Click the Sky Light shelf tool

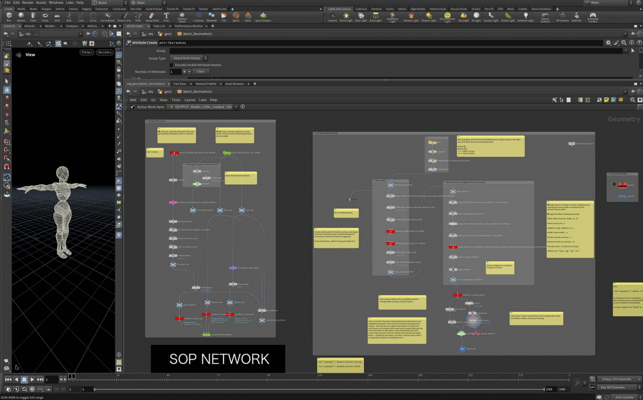point(463,16)
